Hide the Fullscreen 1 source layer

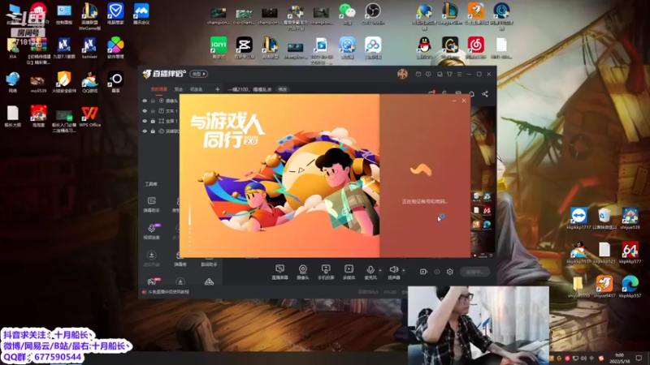(145, 121)
